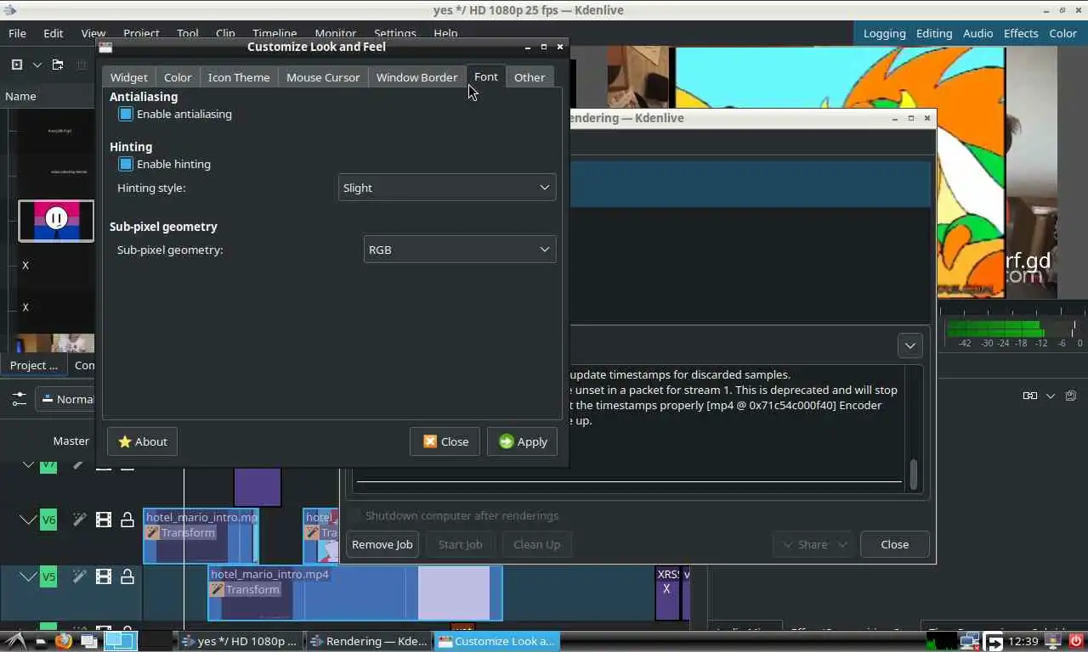The image size is (1088, 652).
Task: Select the V5 track label
Action: pyautogui.click(x=48, y=577)
